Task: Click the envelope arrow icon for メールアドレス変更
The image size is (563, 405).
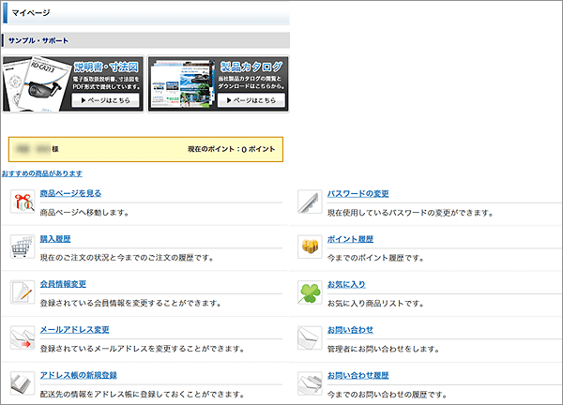Action: coord(23,337)
